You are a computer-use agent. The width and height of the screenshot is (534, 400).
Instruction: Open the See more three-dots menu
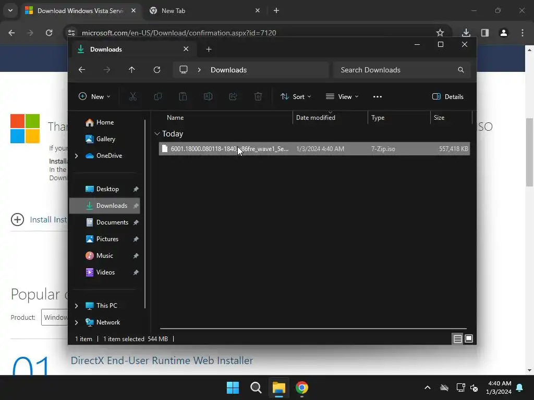click(378, 96)
